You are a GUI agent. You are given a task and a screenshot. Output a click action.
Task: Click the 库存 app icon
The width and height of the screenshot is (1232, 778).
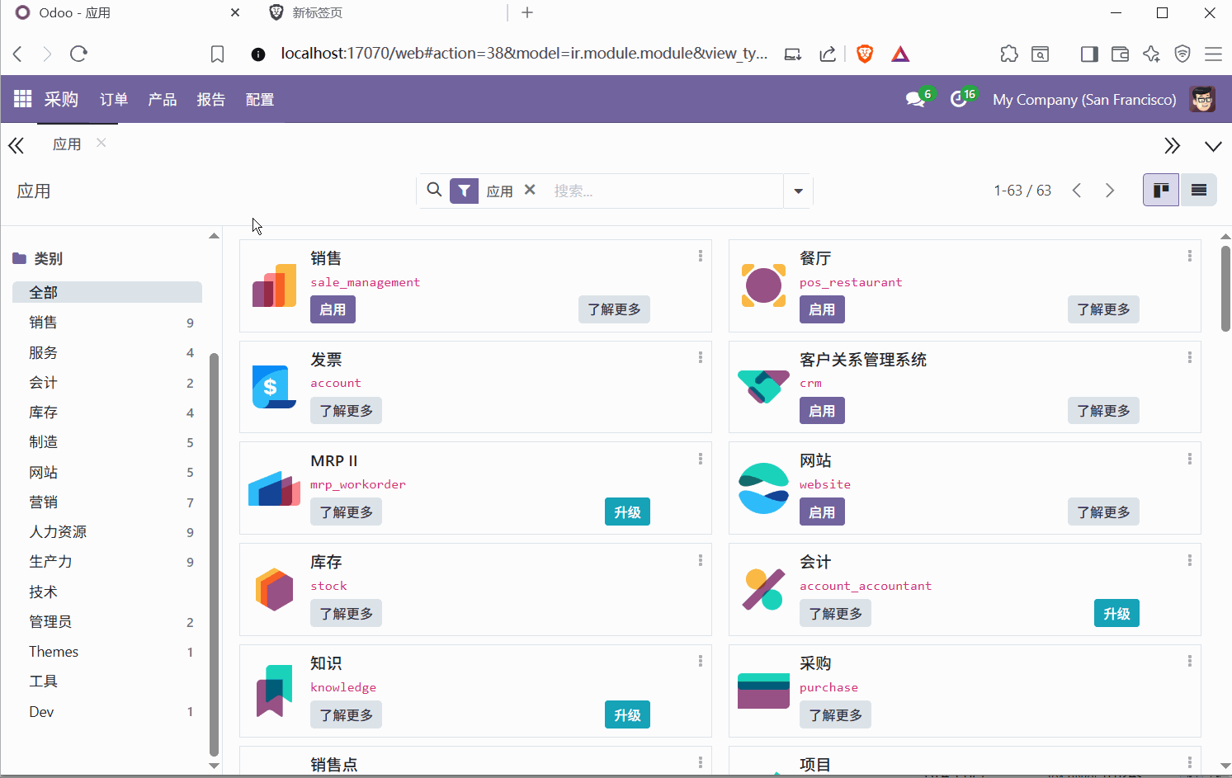point(274,590)
